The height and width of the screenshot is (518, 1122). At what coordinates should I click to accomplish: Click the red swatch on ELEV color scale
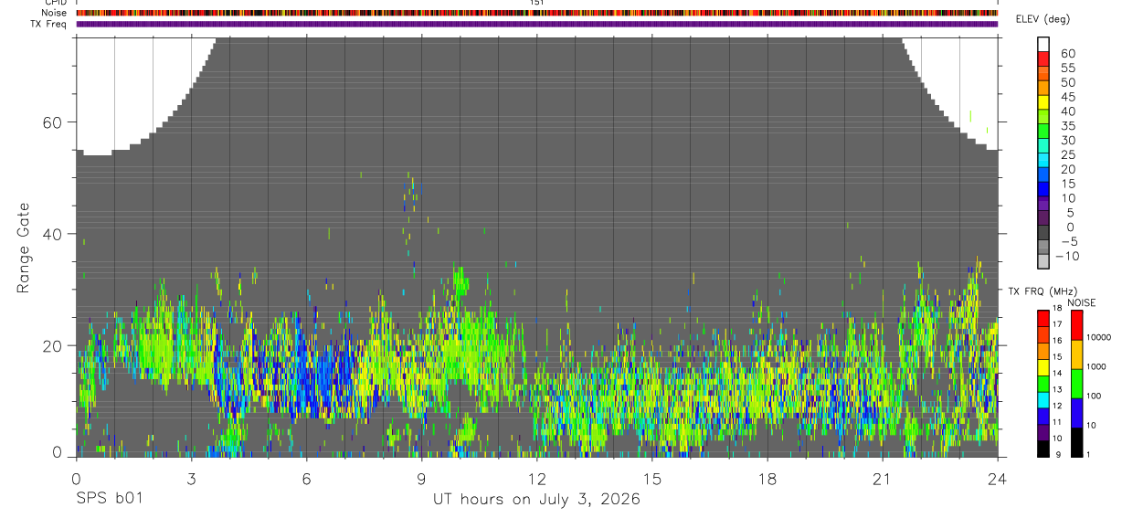[1043, 58]
